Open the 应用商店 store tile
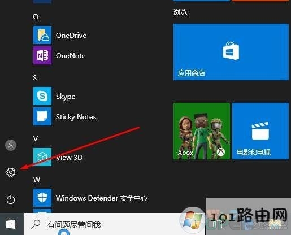This screenshot has width=291, height=235. (x=231, y=52)
